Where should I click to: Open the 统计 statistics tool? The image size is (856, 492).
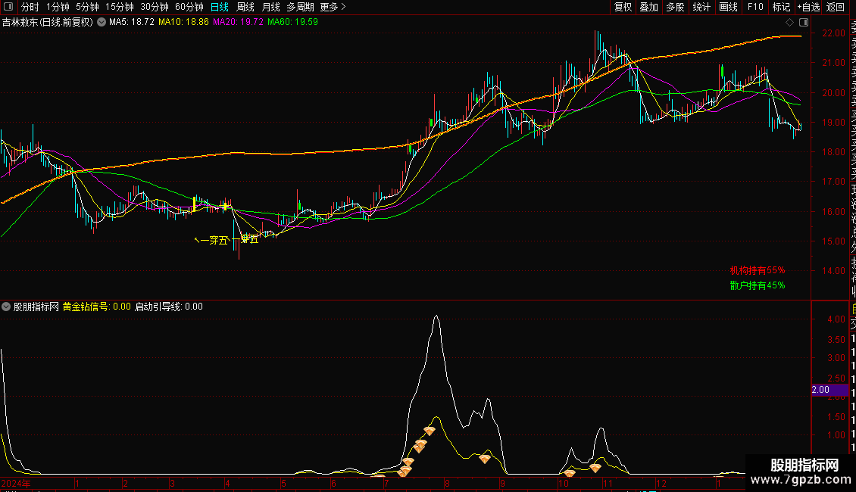(x=701, y=7)
